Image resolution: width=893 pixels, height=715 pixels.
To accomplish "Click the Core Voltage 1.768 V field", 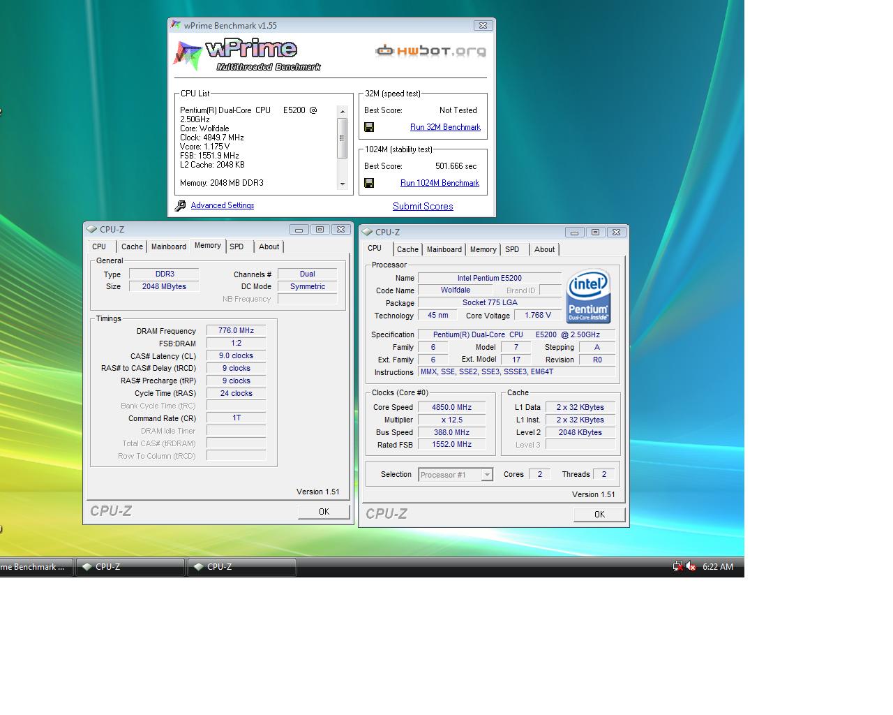I will pyautogui.click(x=538, y=316).
